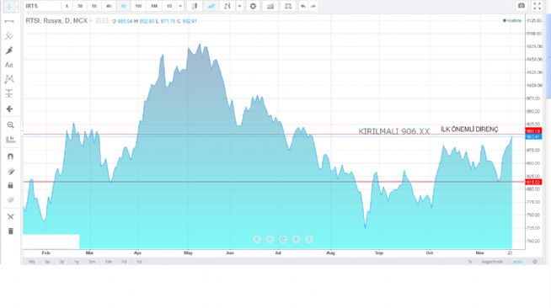Click the KIRILMALI 906.XX text annotation
The height and width of the screenshot is (308, 551).
click(394, 131)
